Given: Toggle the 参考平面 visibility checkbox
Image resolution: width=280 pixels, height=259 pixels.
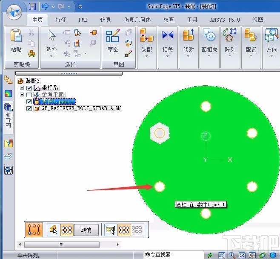Looking at the screenshot, I should [29, 95].
